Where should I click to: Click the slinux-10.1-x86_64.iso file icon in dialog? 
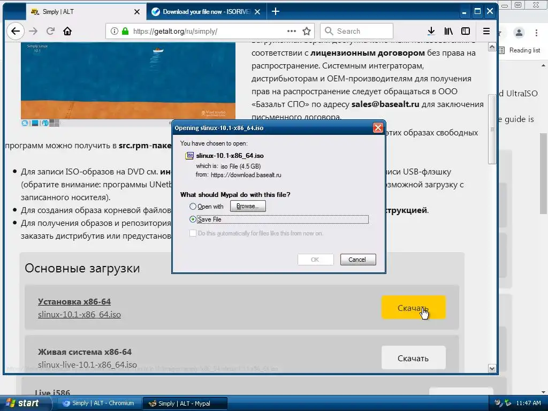tap(189, 156)
